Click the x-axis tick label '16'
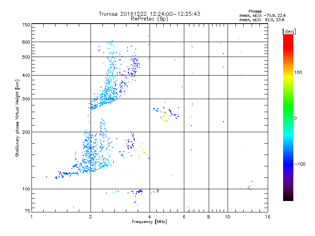Screen dimensions: 315x236 click(x=268, y=217)
